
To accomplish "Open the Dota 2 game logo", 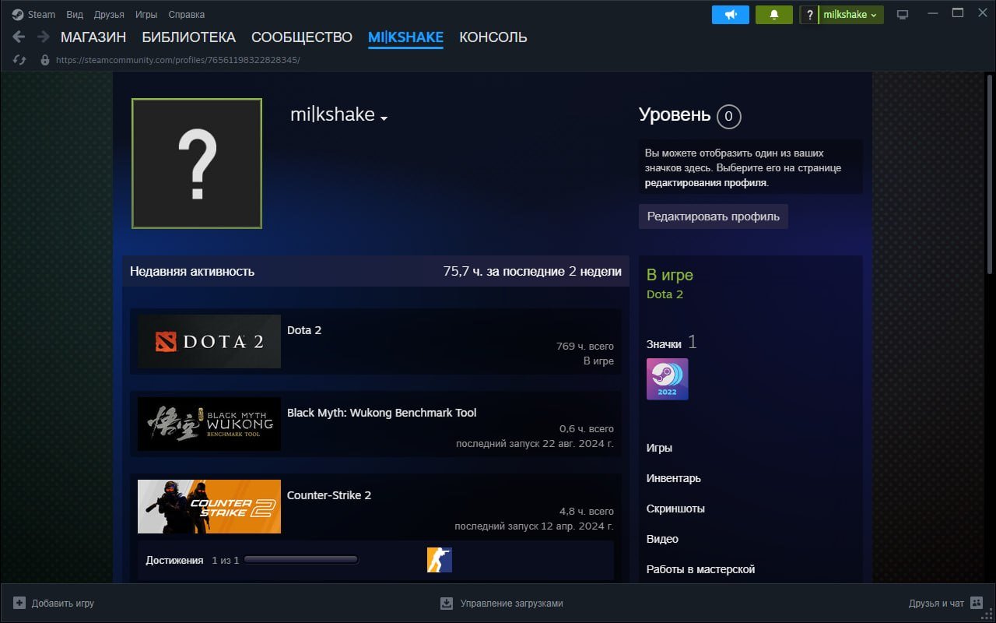I will click(209, 341).
